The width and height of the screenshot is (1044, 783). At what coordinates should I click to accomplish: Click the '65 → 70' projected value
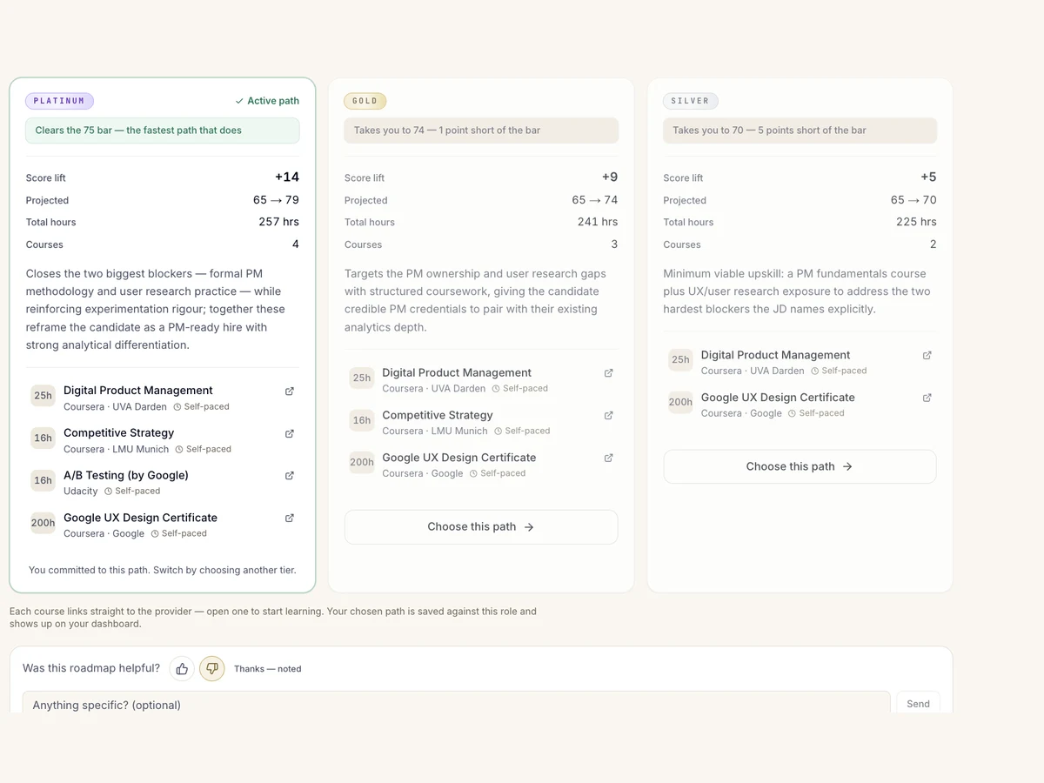[x=913, y=200]
